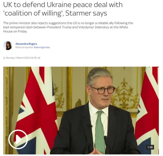Click the left Union Jack flag in video
This screenshot has height=156, width=163.
point(36,110)
